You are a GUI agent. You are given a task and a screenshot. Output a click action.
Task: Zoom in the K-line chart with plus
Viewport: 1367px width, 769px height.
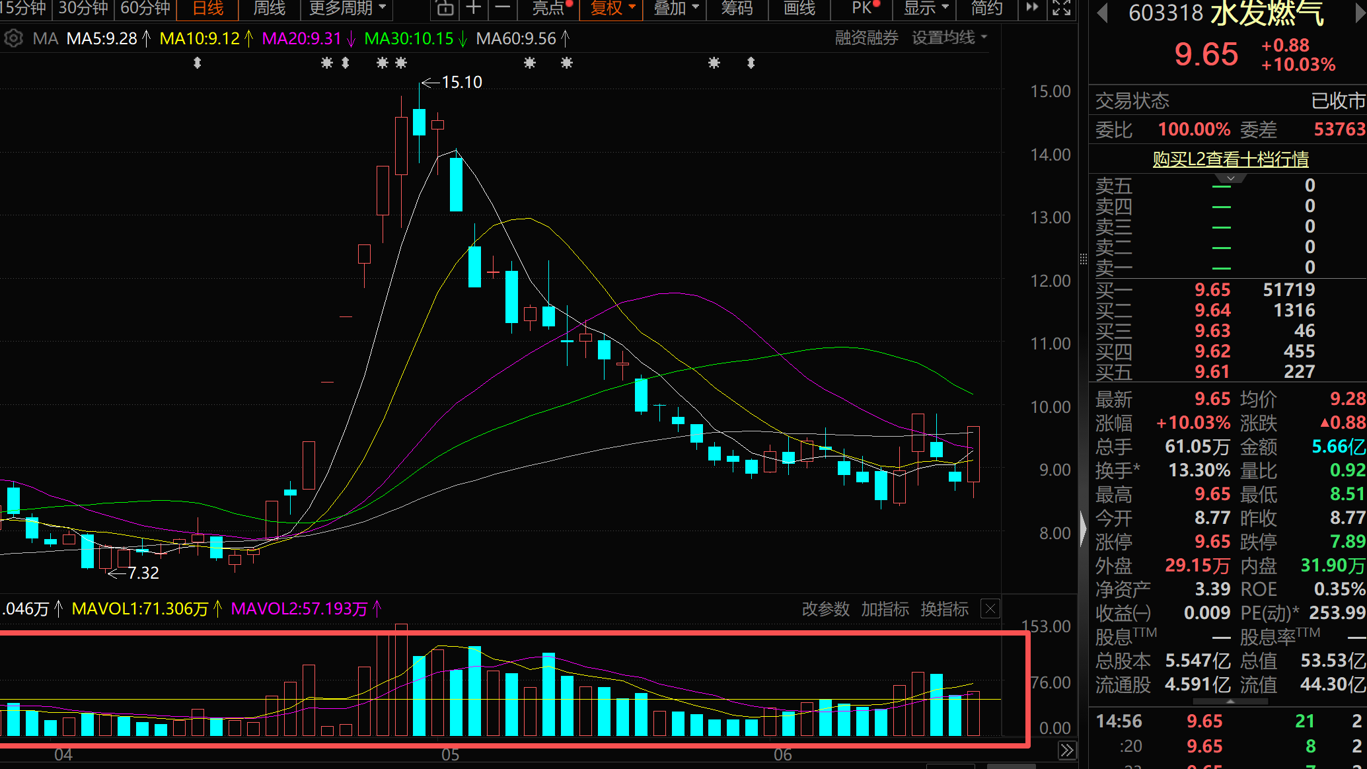click(474, 9)
